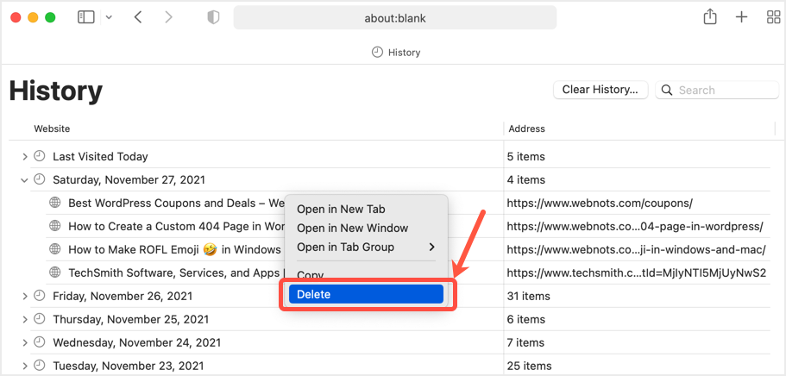This screenshot has width=786, height=376.
Task: Toggle the Safari sidebar button
Action: pos(86,17)
